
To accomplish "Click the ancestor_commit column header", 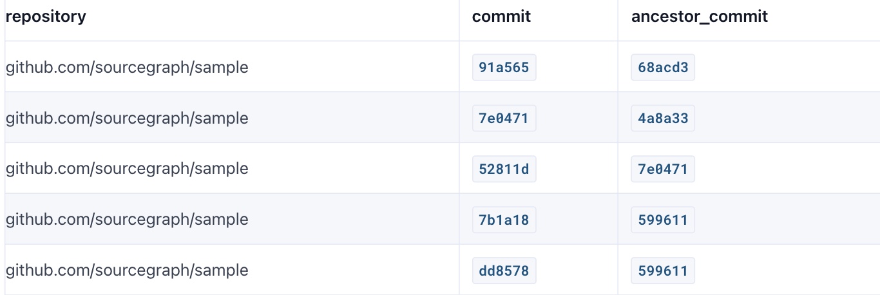I will [x=699, y=17].
